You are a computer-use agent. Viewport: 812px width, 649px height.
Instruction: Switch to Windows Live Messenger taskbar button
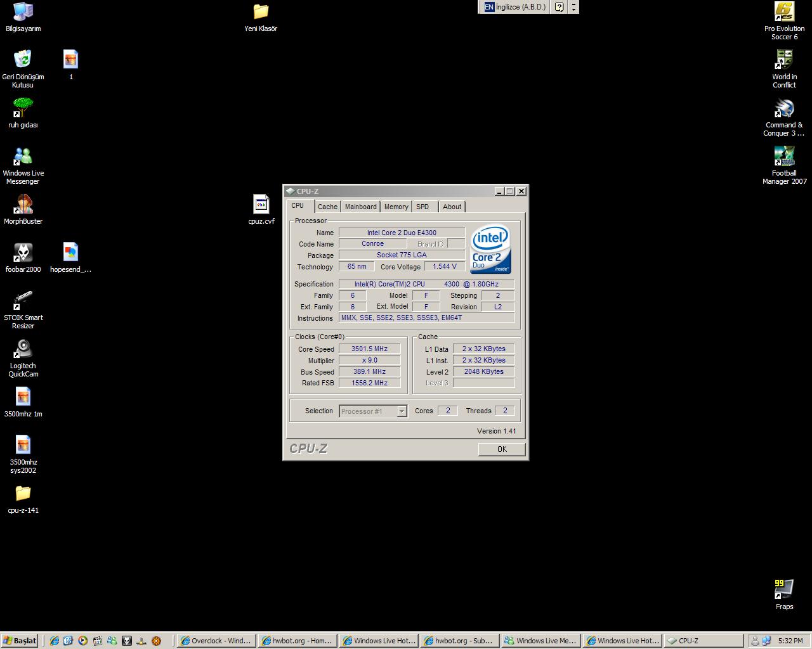[x=541, y=641]
